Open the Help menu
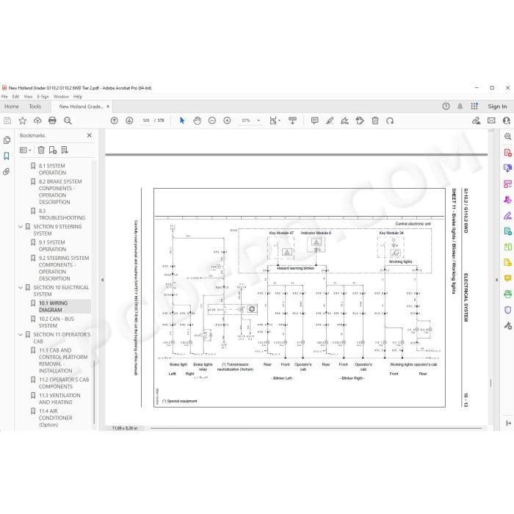 78,97
